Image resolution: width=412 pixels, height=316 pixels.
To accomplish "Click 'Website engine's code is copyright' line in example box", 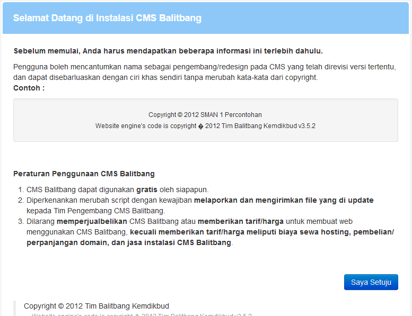I will point(205,126).
